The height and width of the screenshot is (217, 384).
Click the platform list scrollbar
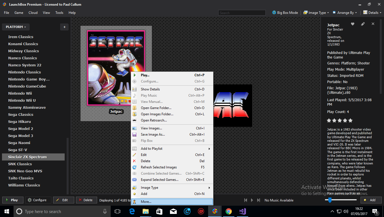(67, 165)
